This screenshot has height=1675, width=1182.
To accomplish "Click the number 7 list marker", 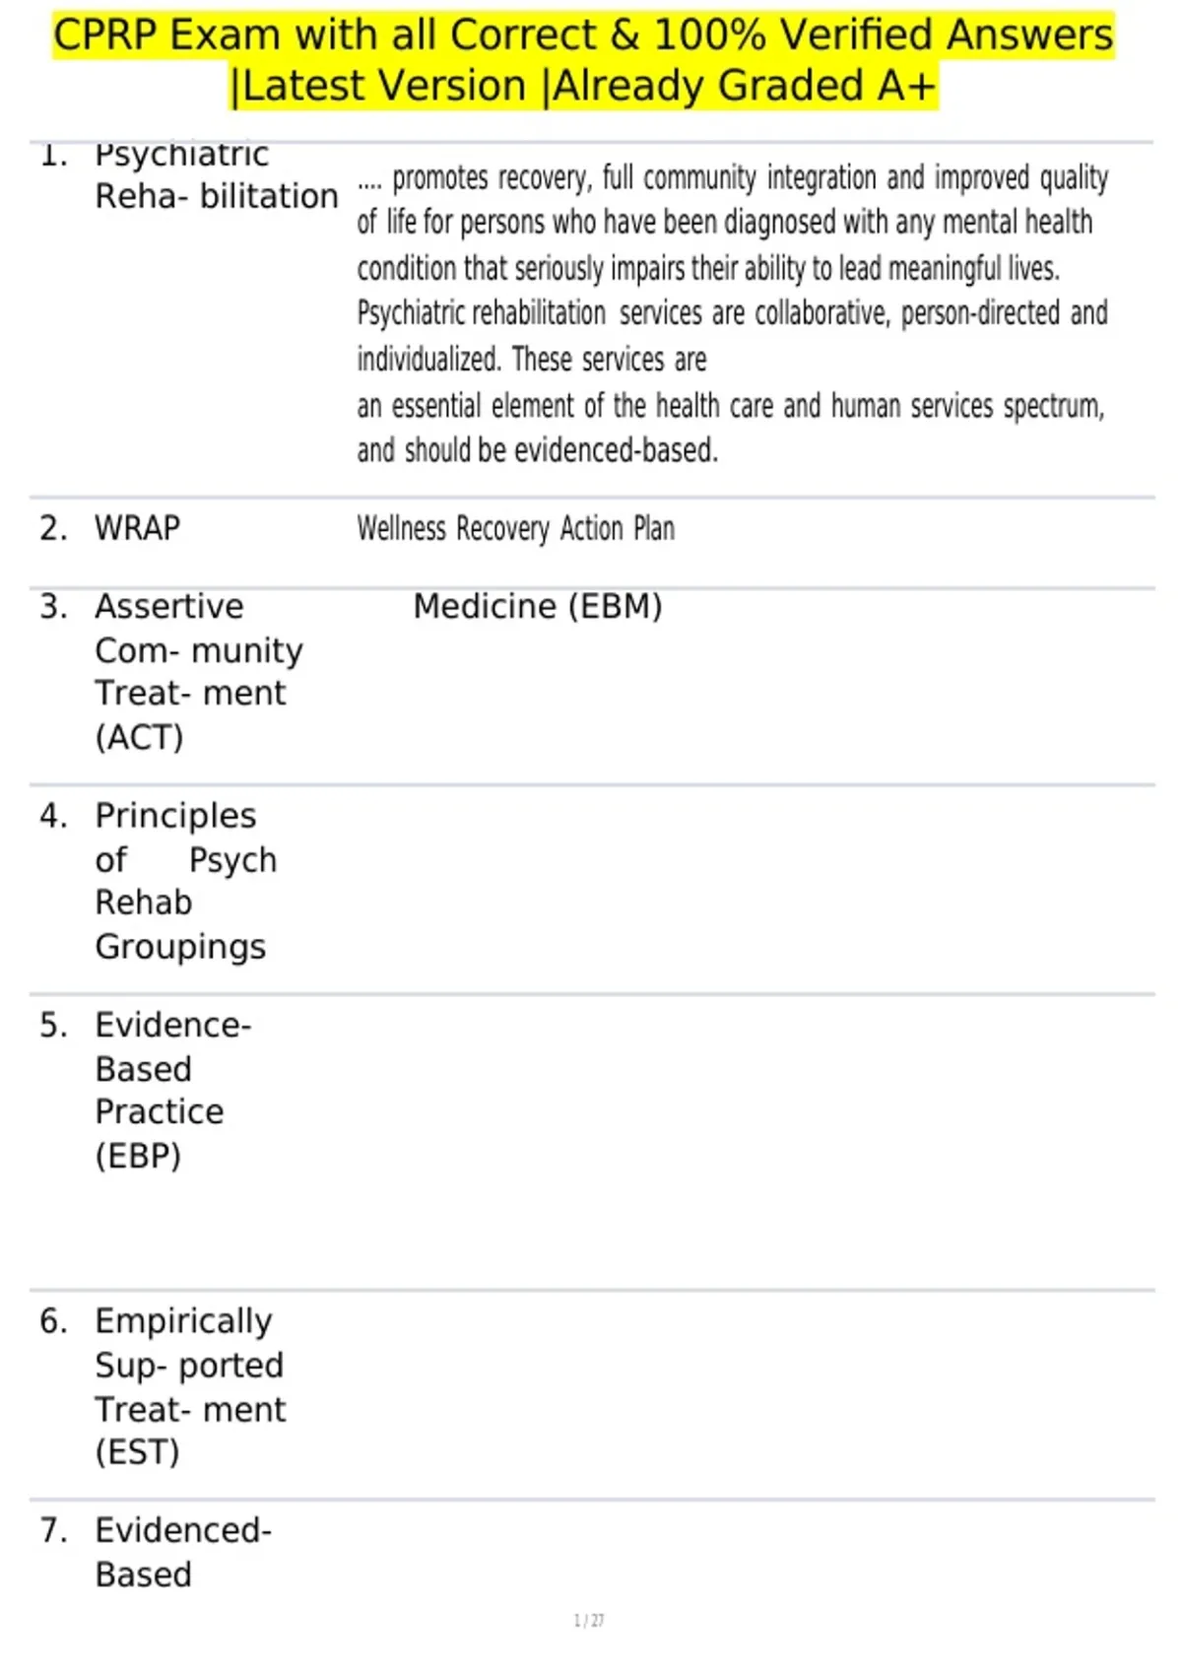I will pyautogui.click(x=54, y=1530).
